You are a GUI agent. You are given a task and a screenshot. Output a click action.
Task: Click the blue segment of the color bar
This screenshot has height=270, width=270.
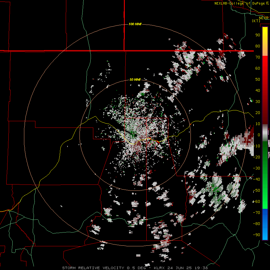pyautogui.click(x=265, y=224)
